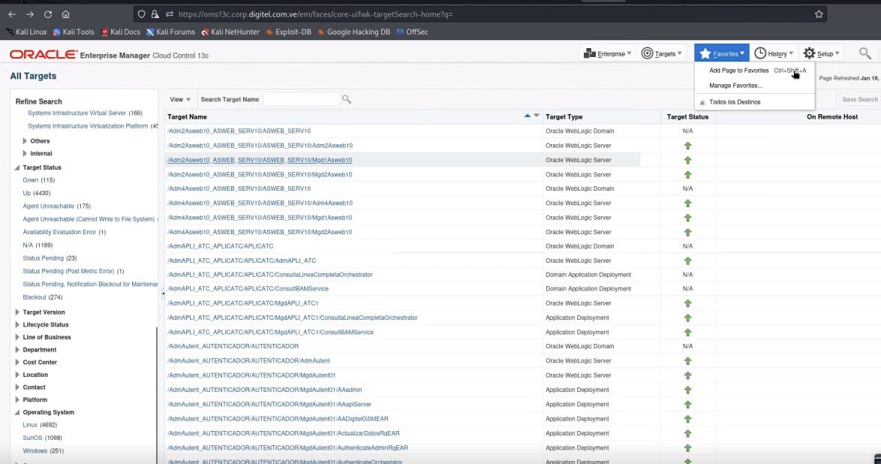Viewport: 881px width, 464px height.
Task: Expand the Lifecycle Status section
Action: pos(17,324)
